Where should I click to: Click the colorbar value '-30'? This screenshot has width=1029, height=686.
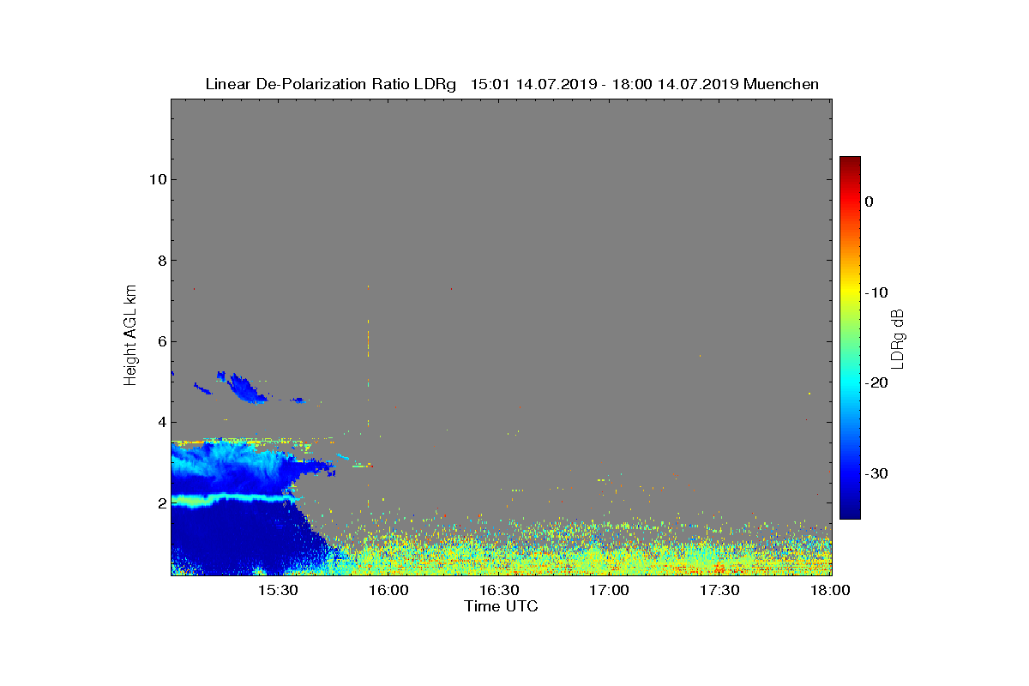(876, 474)
